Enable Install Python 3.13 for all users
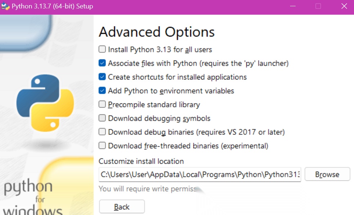Screen dimensions: 354x215 (102, 49)
